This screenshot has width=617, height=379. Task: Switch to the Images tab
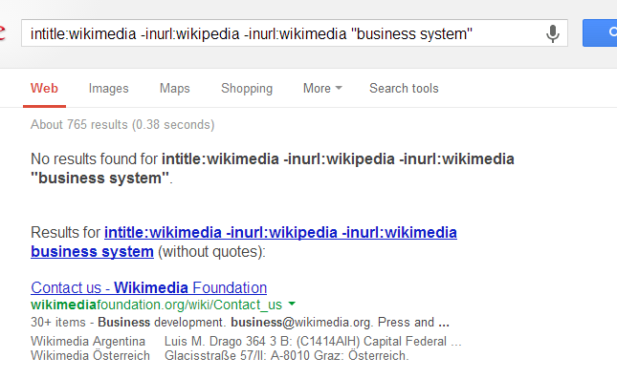pyautogui.click(x=109, y=89)
